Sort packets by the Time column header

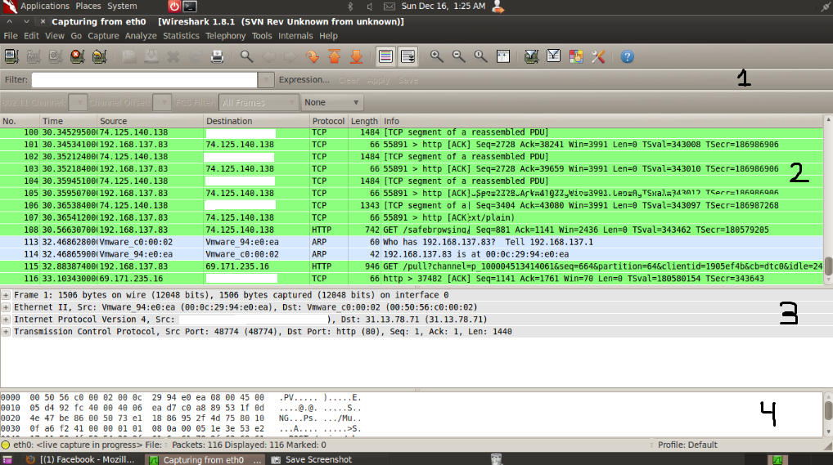point(69,121)
